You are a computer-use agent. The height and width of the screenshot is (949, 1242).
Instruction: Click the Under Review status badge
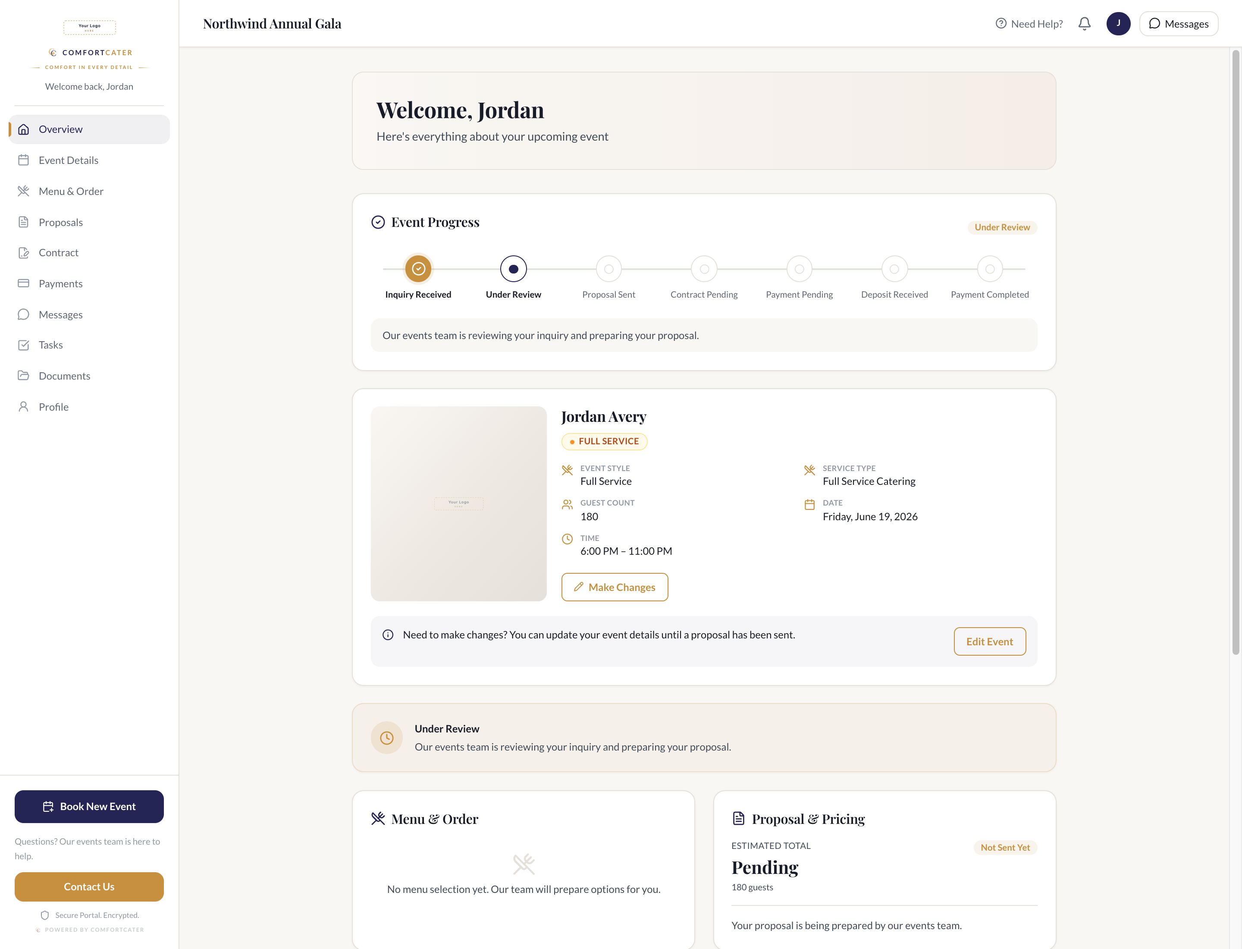(1002, 227)
